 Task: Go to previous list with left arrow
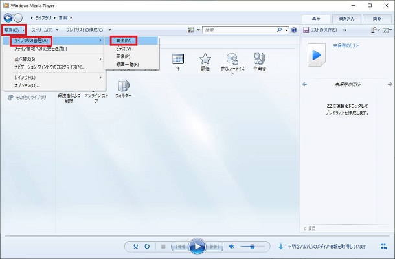pyautogui.click(x=304, y=84)
